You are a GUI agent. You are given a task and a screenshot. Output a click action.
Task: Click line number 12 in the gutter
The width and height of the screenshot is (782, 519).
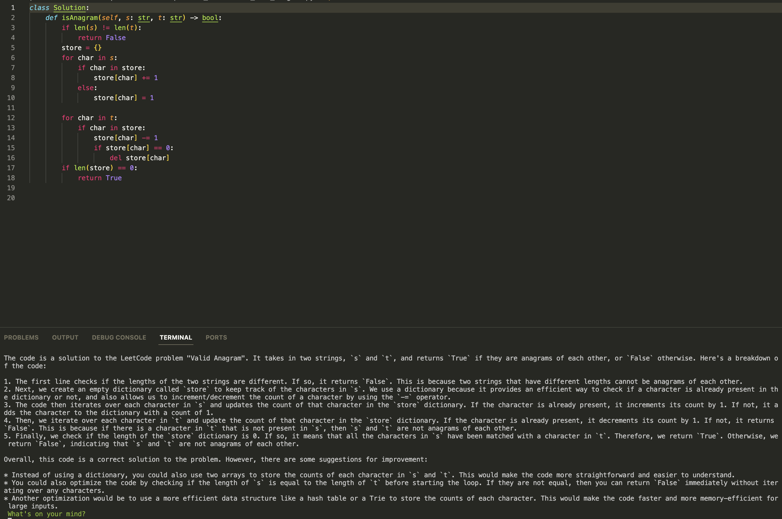[x=11, y=118]
